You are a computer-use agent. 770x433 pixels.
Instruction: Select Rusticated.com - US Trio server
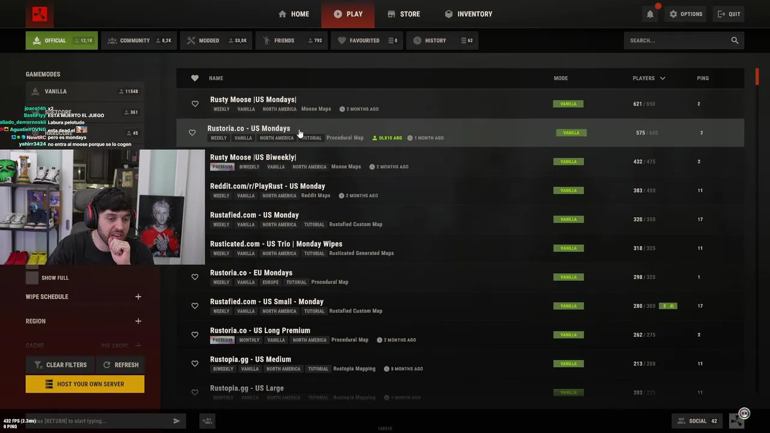(x=276, y=244)
